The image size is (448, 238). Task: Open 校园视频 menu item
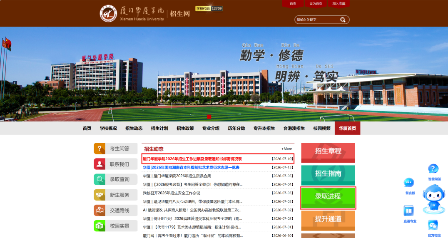point(322,129)
